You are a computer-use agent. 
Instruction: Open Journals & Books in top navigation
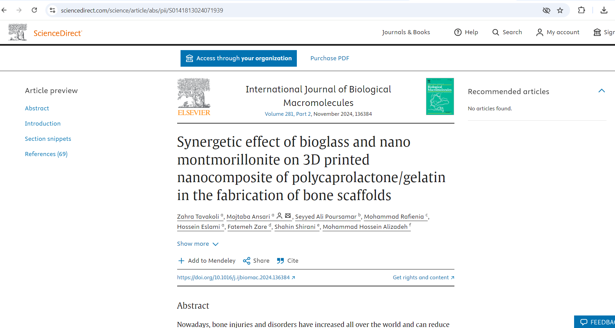406,32
